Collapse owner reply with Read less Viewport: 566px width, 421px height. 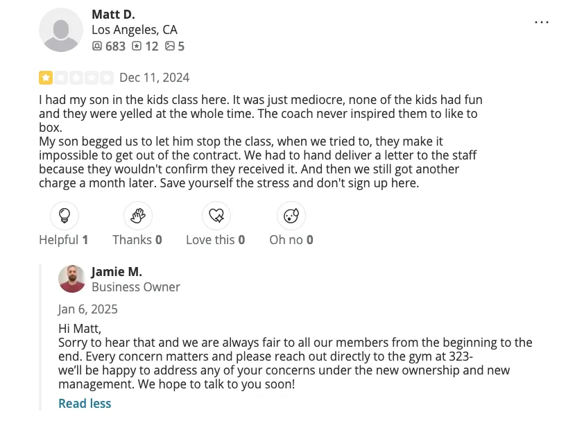[85, 404]
